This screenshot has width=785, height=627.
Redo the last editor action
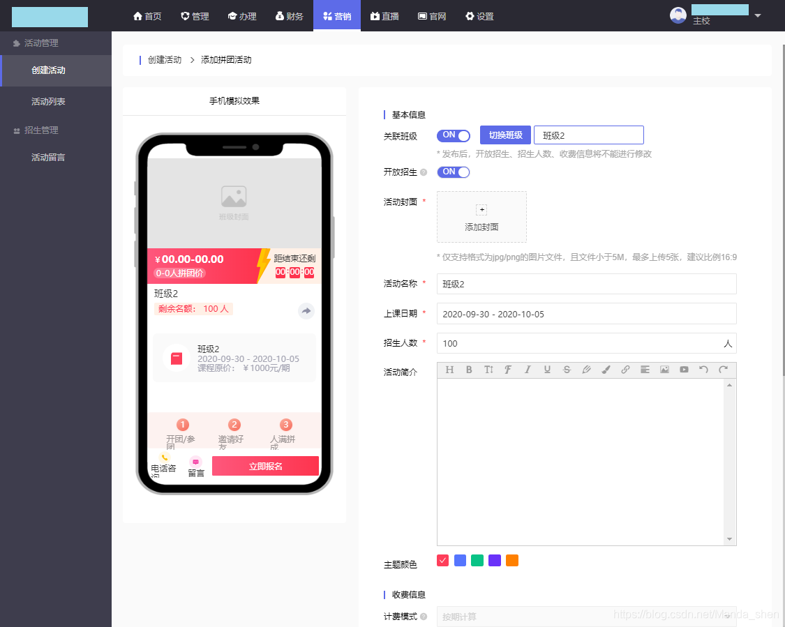723,370
